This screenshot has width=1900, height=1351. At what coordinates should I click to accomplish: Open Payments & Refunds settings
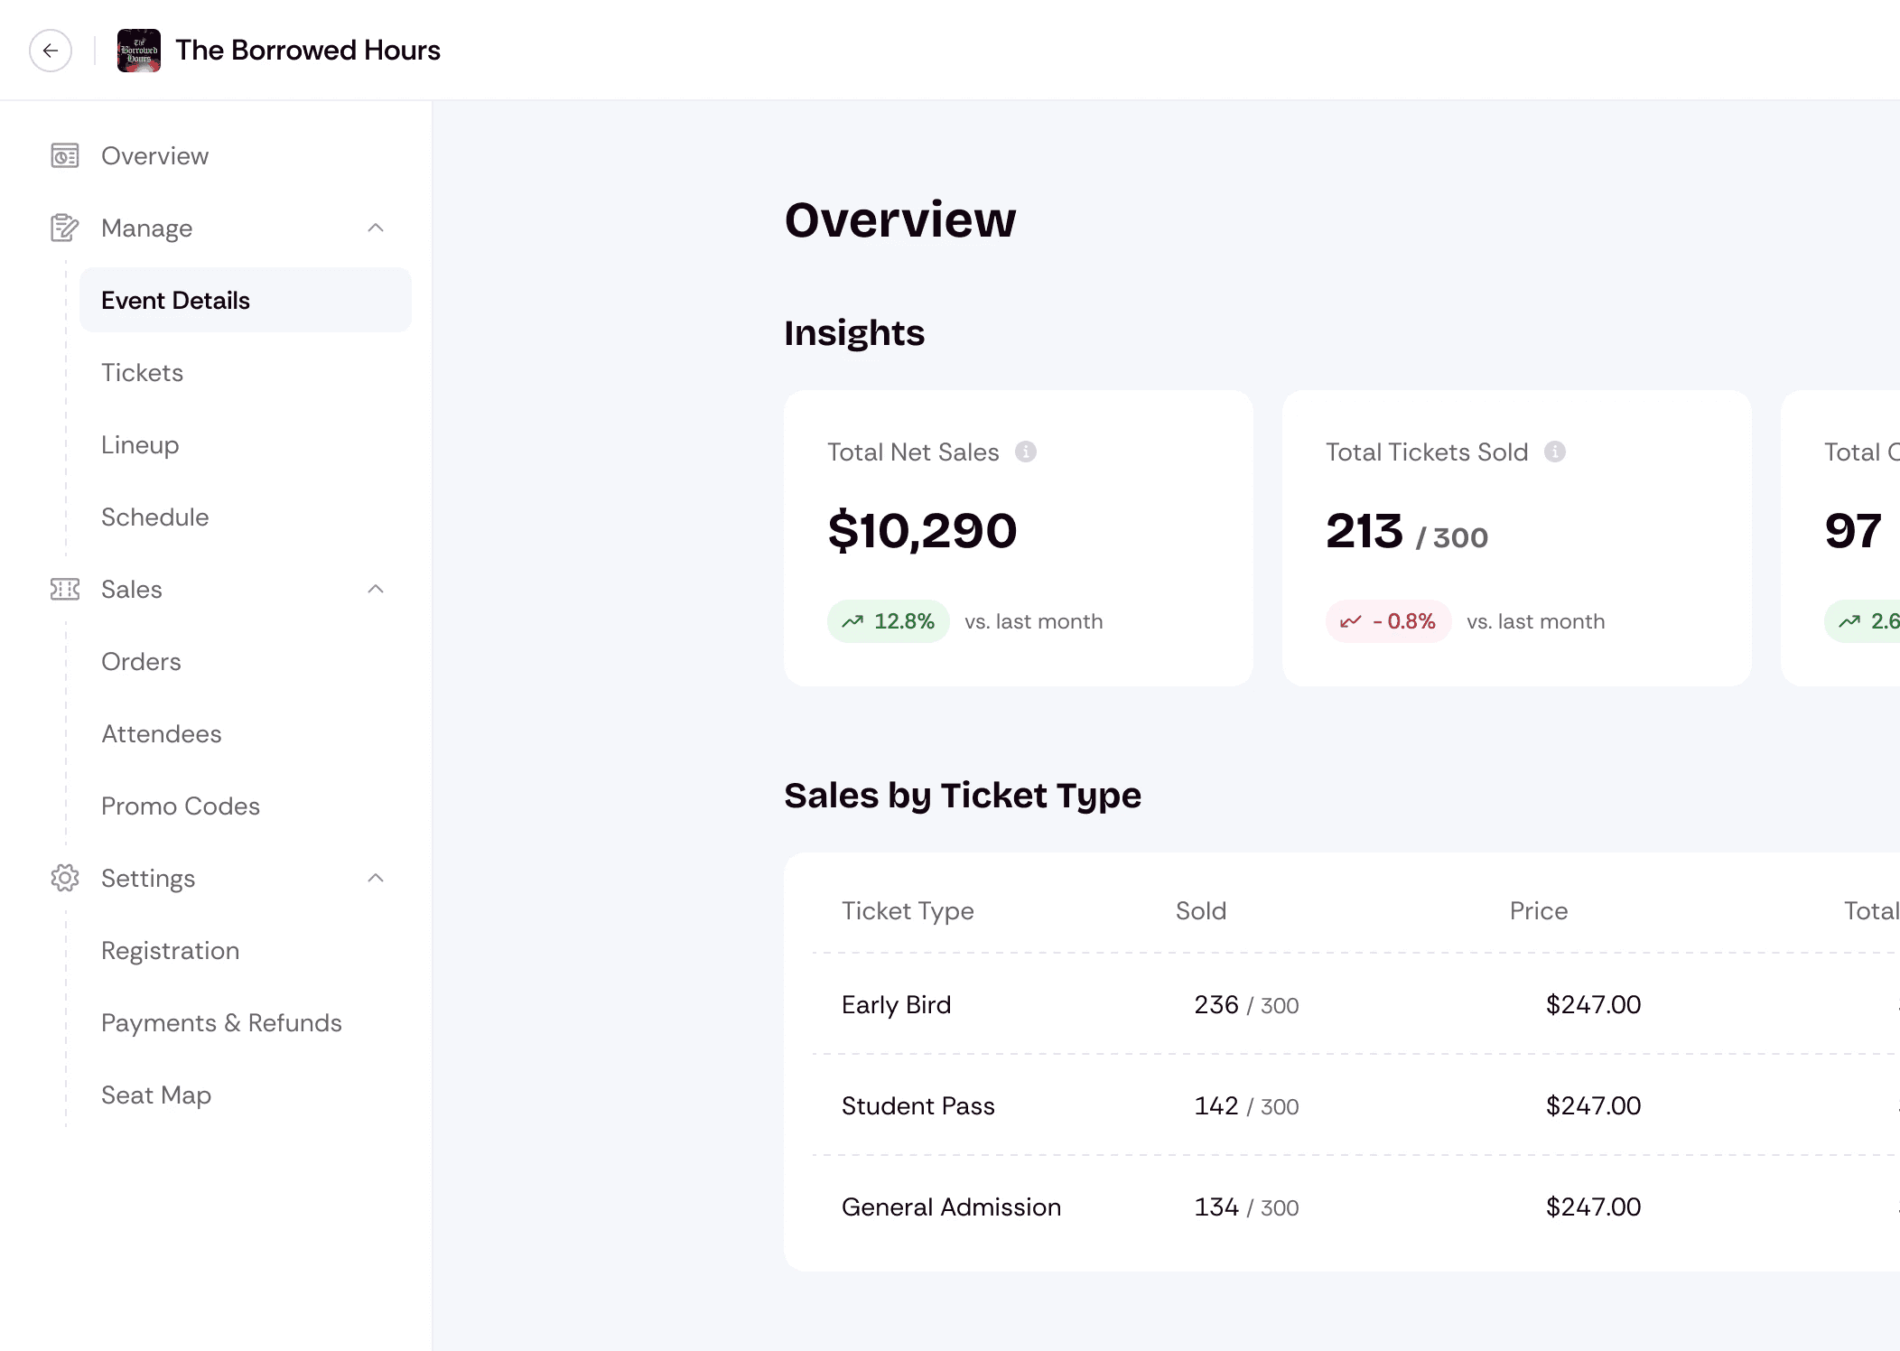(221, 1022)
